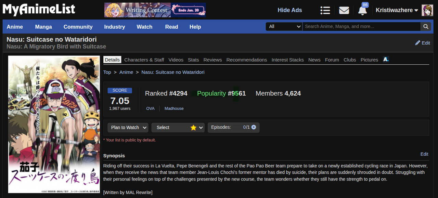Image resolution: width=438 pixels, height=198 pixels.
Task: Click the 1,967 users text
Action: pyautogui.click(x=120, y=108)
